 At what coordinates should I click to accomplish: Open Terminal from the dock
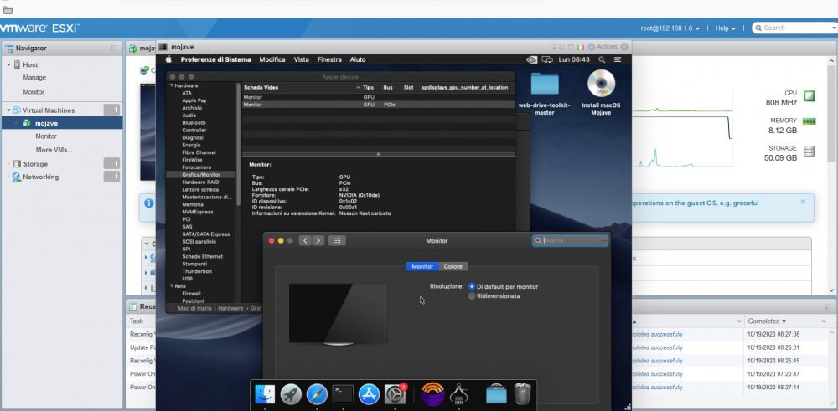[x=343, y=394]
